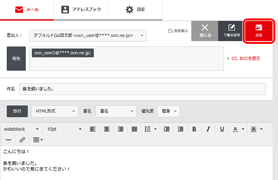Click the address book person icon
The width and height of the screenshot is (278, 180).
[x=65, y=10]
